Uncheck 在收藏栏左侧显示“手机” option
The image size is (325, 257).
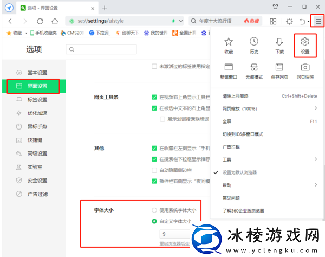tap(154, 148)
